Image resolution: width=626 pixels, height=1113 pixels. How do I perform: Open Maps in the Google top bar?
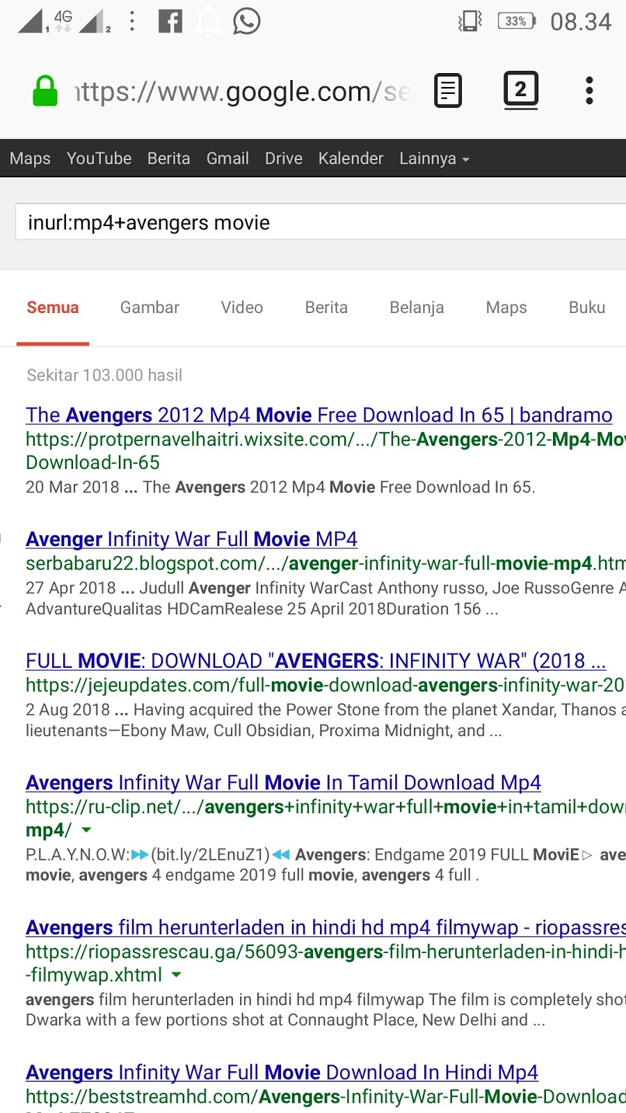[x=30, y=159]
